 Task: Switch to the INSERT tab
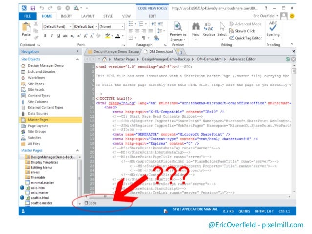coord(66,16)
